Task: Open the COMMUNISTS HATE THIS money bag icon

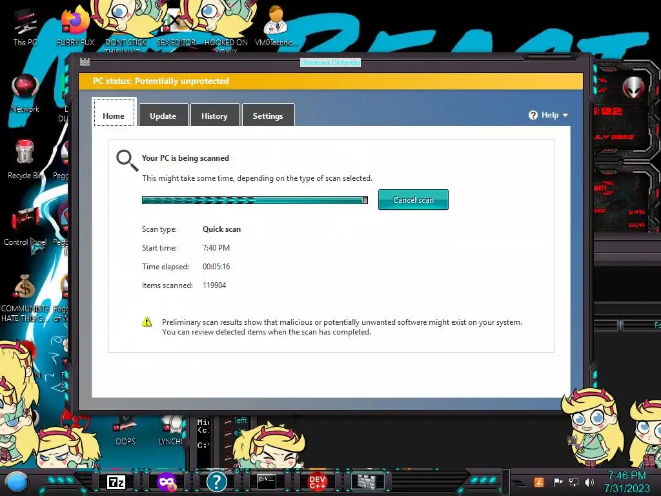Action: [25, 298]
